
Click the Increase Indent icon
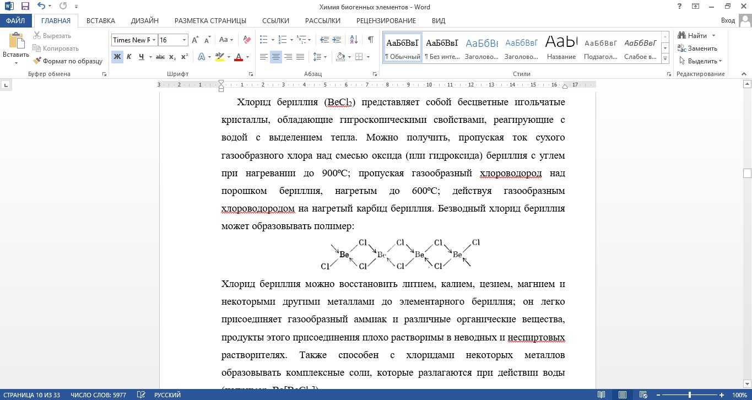click(337, 40)
